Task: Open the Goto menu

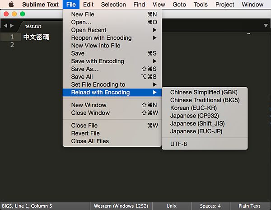Action: pyautogui.click(x=179, y=5)
